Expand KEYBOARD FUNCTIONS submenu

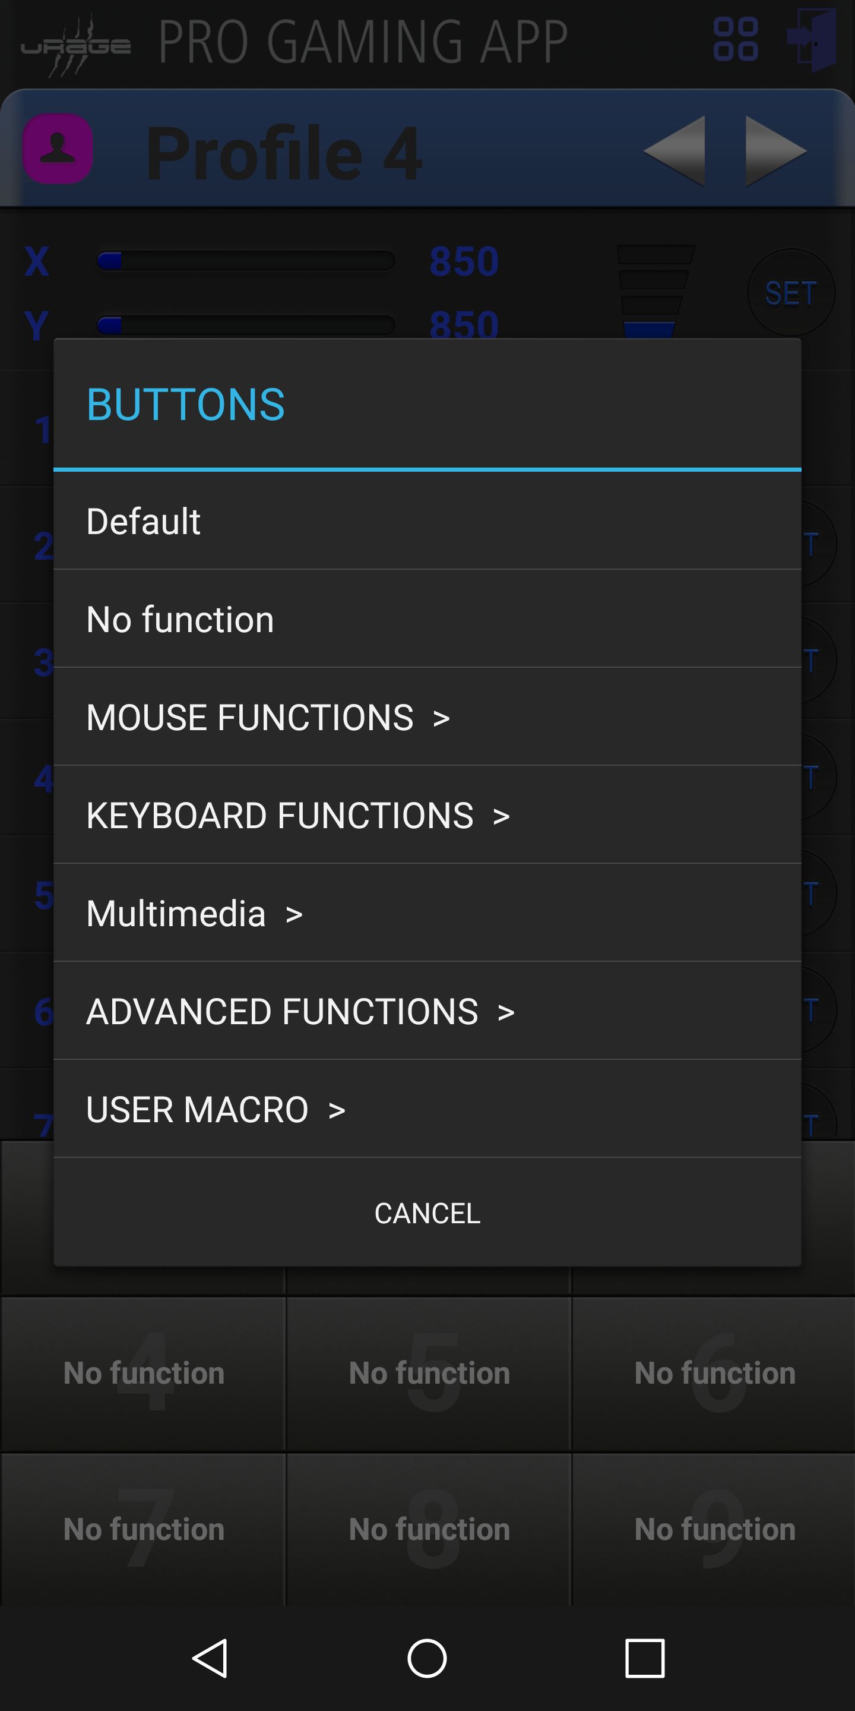(427, 815)
